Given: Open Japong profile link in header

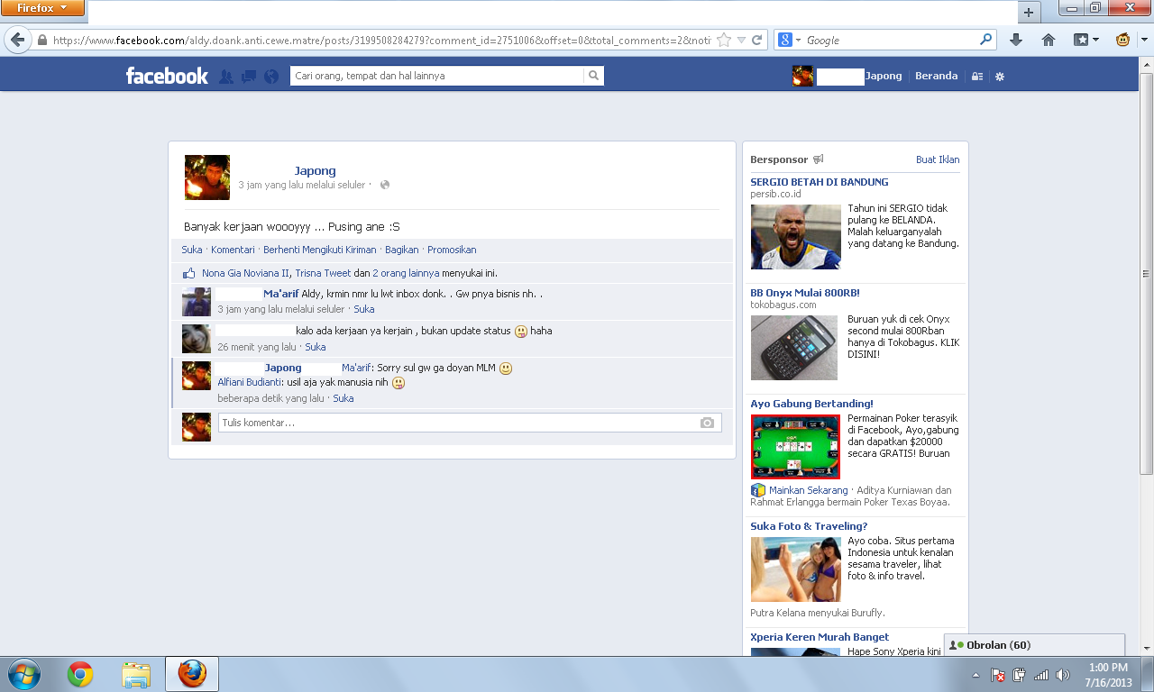Looking at the screenshot, I should point(884,76).
